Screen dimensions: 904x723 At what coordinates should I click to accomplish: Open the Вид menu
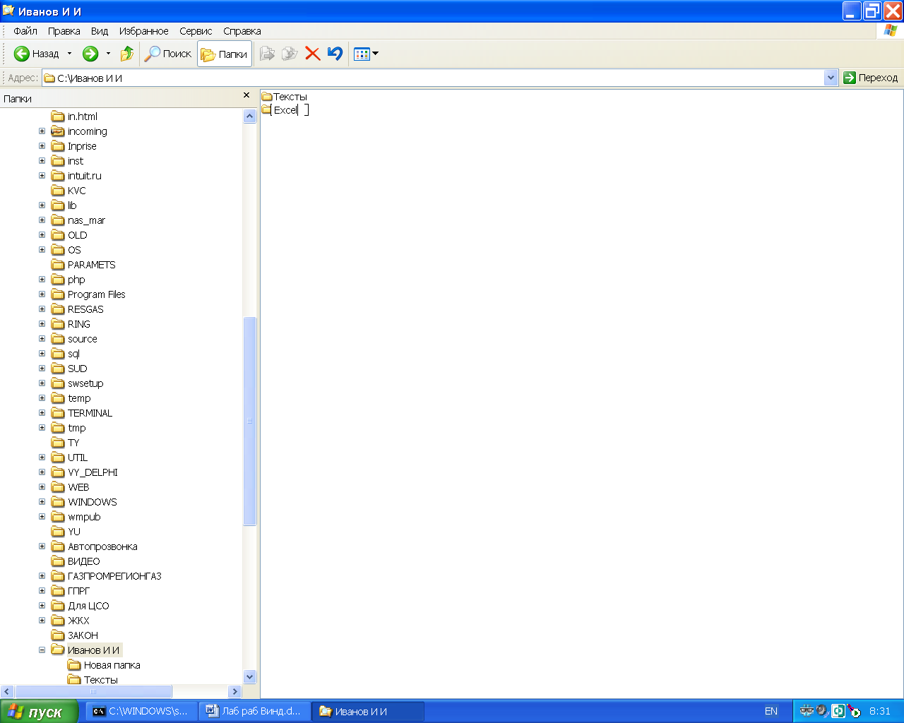tap(100, 31)
